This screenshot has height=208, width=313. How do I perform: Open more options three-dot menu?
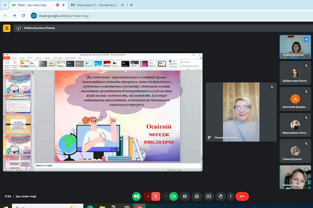230,196
